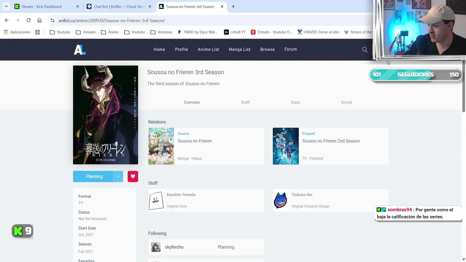Open the tab groups grid icon
Viewport: 466px width, 262px height.
pos(37,32)
